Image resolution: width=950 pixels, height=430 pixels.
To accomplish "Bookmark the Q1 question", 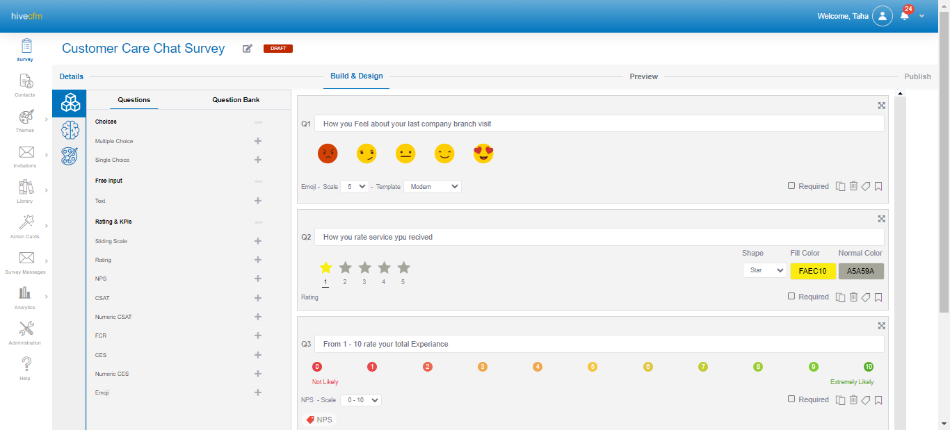I will (x=878, y=186).
